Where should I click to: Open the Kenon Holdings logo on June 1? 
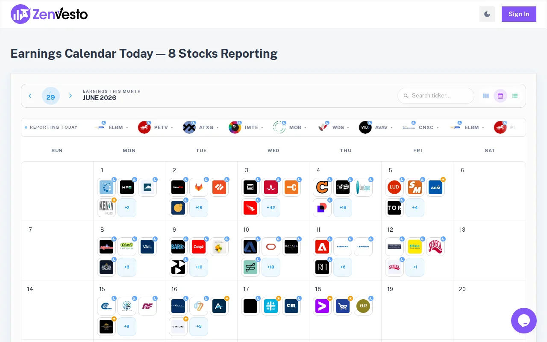pyautogui.click(x=106, y=208)
